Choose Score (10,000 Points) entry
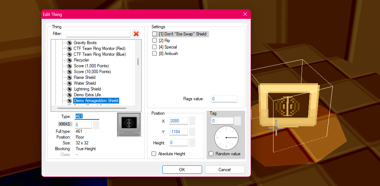The width and height of the screenshot is (380, 186). point(92,72)
